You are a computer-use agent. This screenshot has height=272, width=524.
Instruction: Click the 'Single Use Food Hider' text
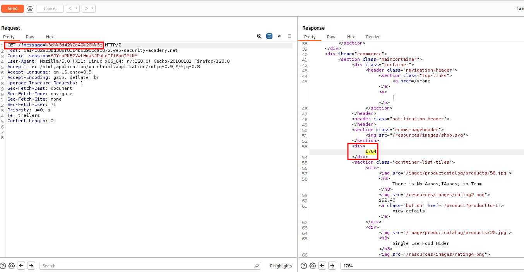421,243
